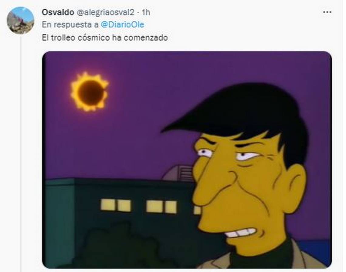
Task: Open the three-dot more options menu
Action: (x=327, y=12)
